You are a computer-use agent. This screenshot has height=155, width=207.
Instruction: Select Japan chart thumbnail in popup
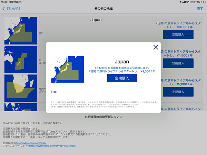pos(67,69)
